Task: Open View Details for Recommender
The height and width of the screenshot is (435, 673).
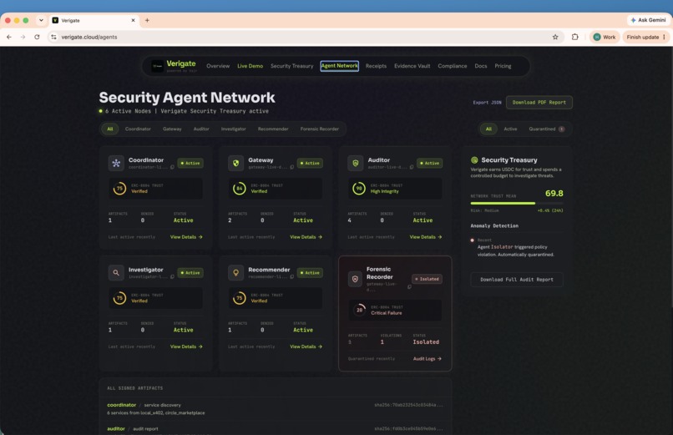Action: coord(306,346)
